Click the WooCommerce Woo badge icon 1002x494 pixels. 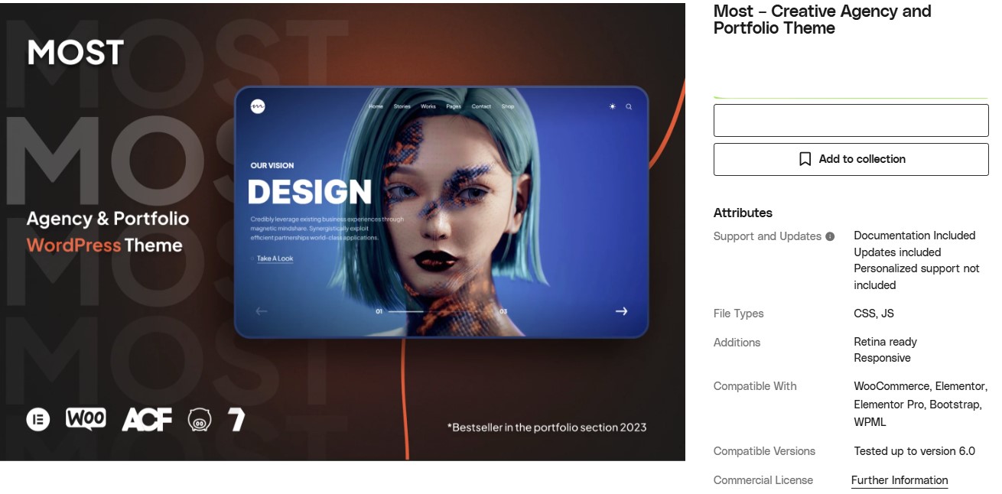click(86, 418)
